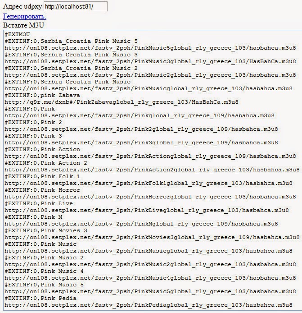This screenshot has height=313, width=302.
Task: Click the PinkFolk1global URL line
Action: 149,183
